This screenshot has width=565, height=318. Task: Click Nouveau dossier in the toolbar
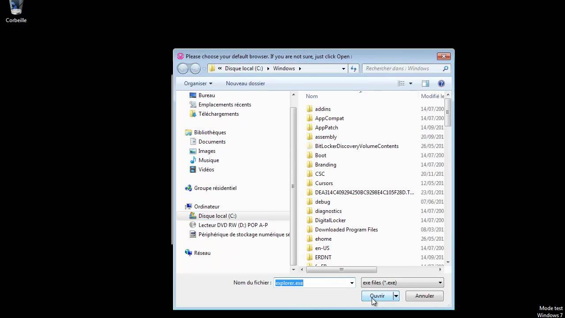[245, 83]
